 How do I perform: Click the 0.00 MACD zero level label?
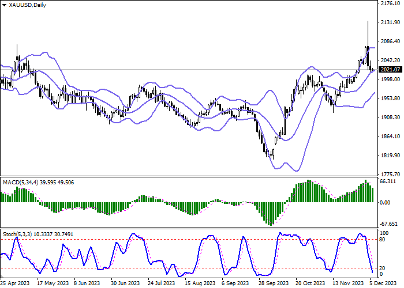tap(385, 203)
